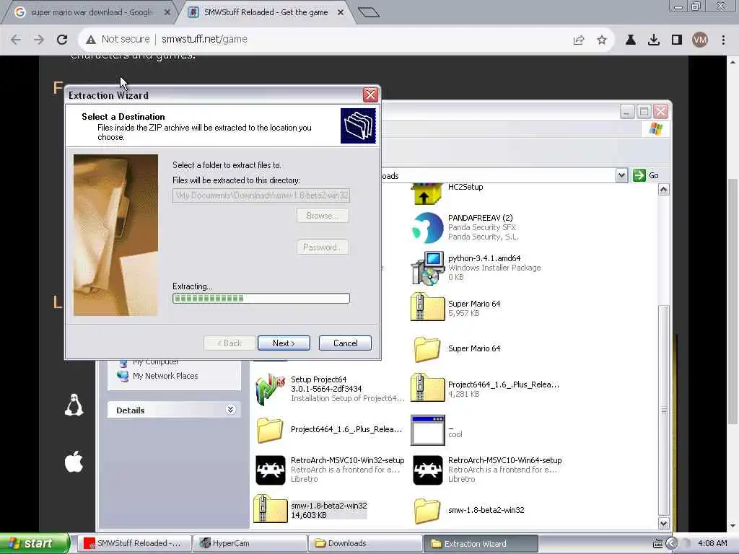
Task: Click the Apple download icon on the webpage
Action: (x=74, y=462)
